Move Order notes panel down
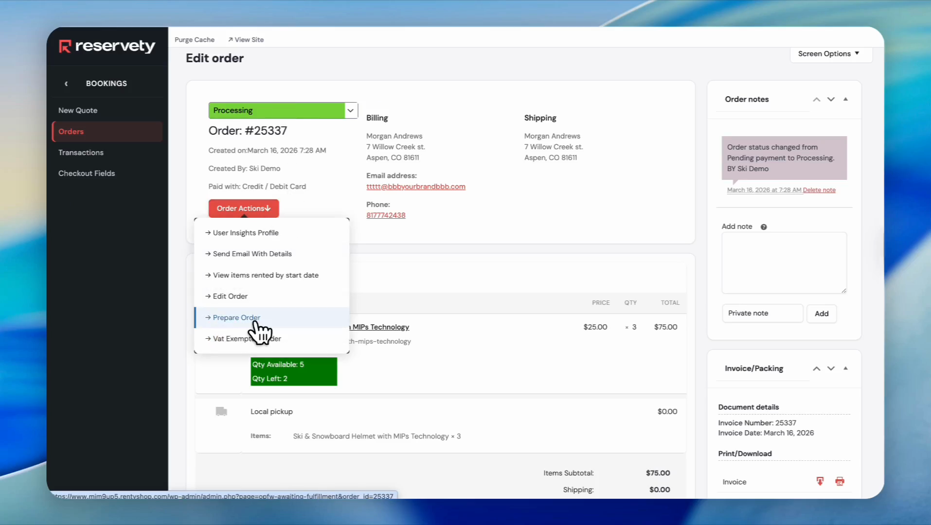Image resolution: width=931 pixels, height=525 pixels. pyautogui.click(x=831, y=100)
